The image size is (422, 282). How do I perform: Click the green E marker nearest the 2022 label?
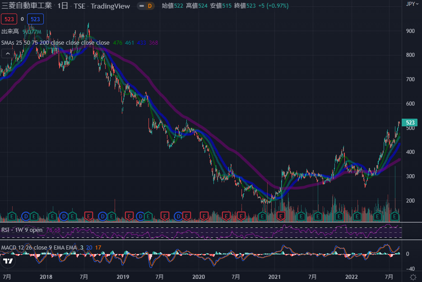point(357,216)
